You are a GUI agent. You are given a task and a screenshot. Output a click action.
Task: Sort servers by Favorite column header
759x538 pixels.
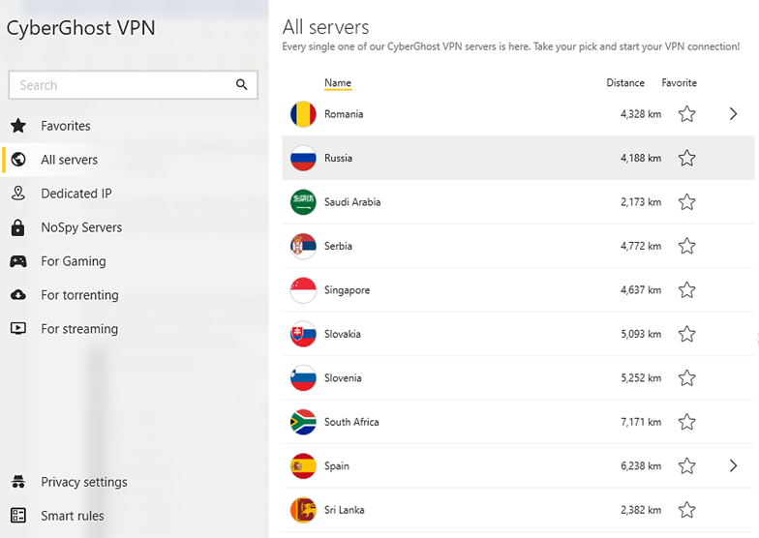pyautogui.click(x=680, y=83)
